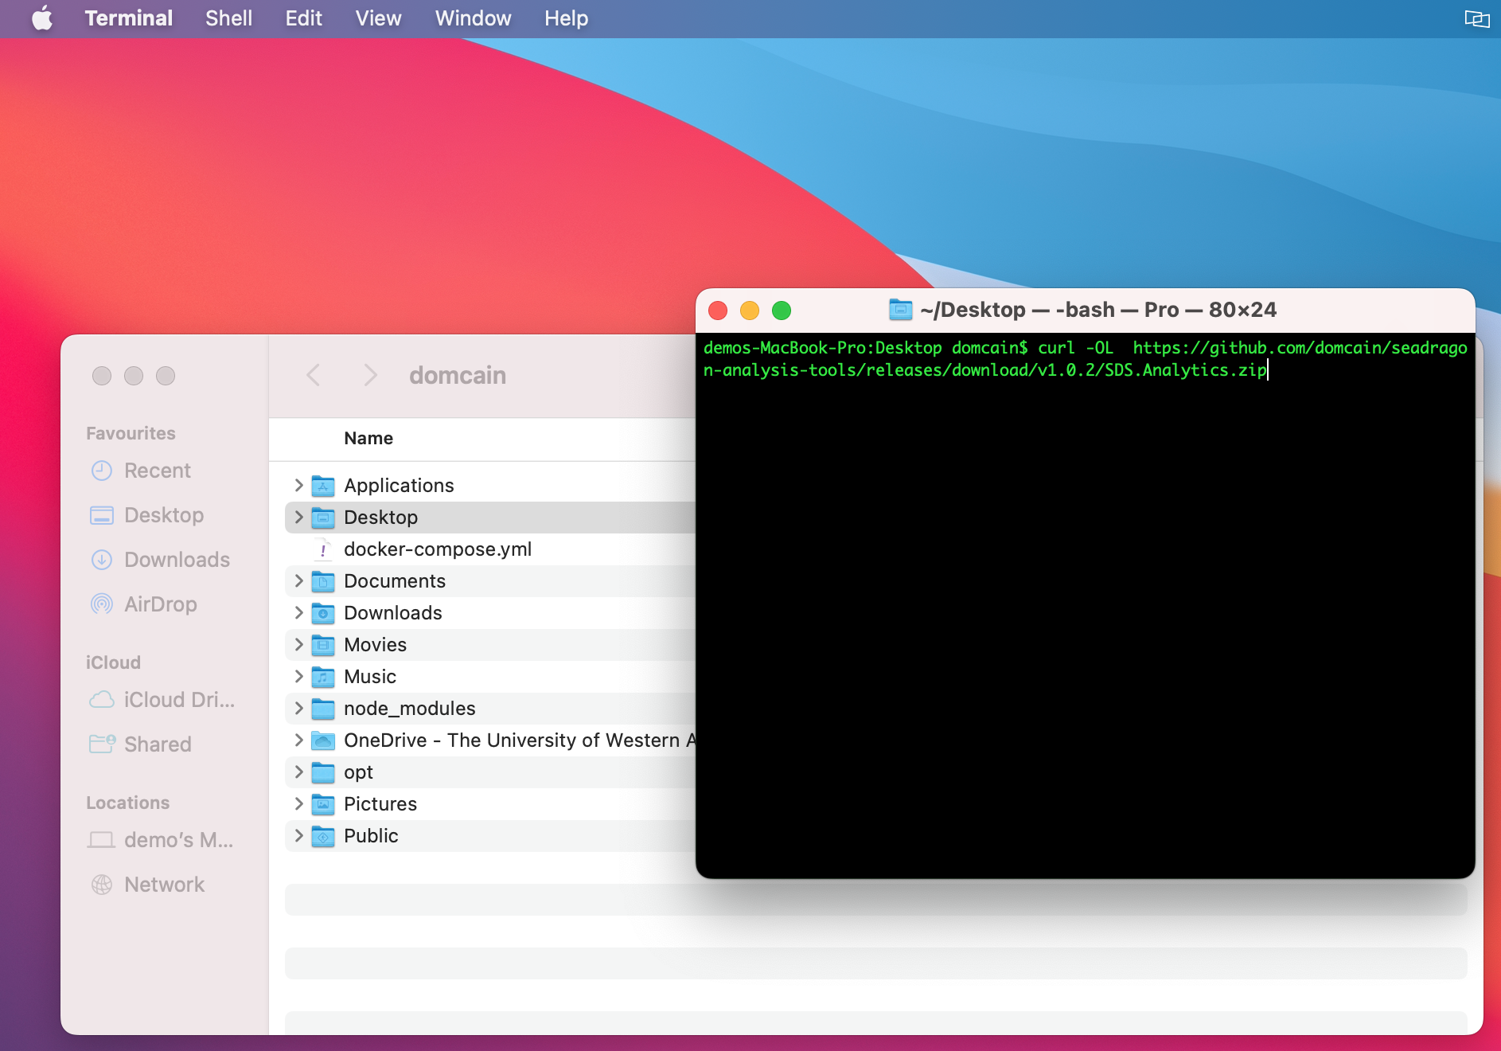Click the Applications folder name

[399, 486]
